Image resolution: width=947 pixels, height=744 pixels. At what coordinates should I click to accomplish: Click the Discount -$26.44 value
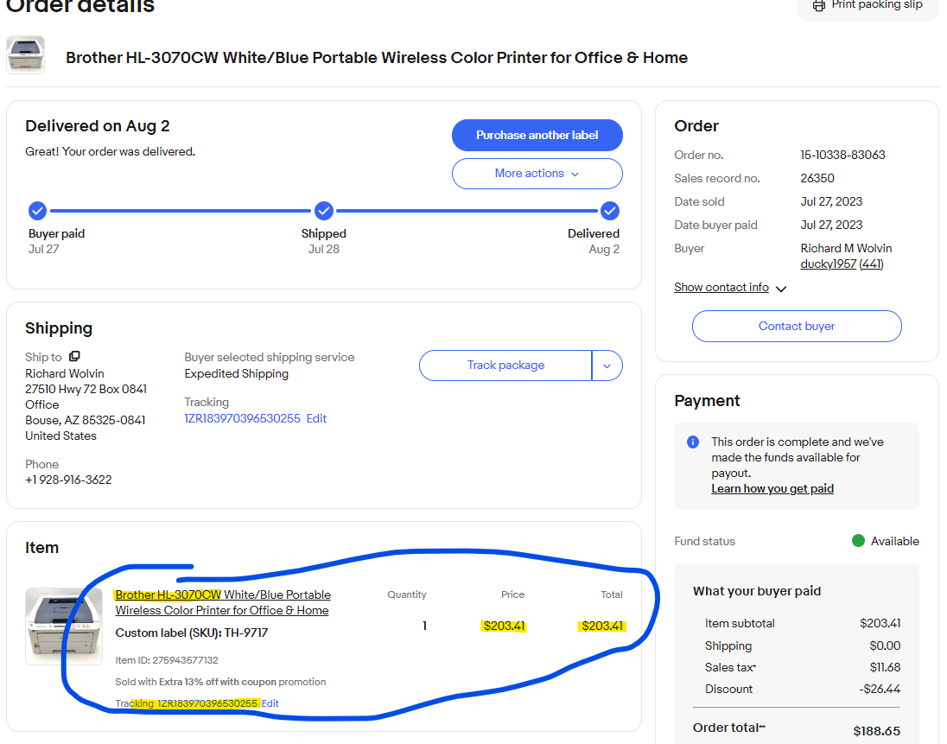(880, 689)
